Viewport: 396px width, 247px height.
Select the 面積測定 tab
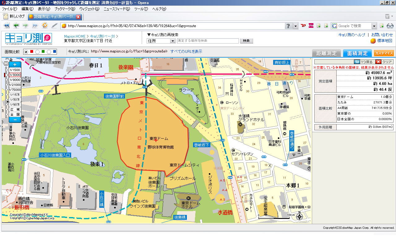point(357,53)
